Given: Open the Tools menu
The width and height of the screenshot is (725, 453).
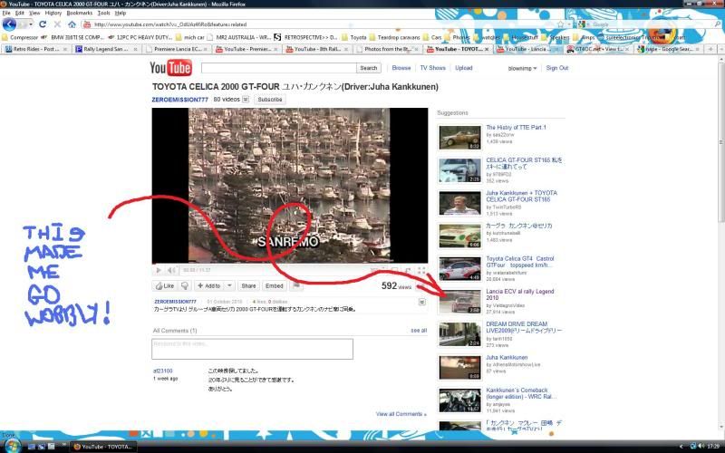Looking at the screenshot, I should tap(103, 13).
